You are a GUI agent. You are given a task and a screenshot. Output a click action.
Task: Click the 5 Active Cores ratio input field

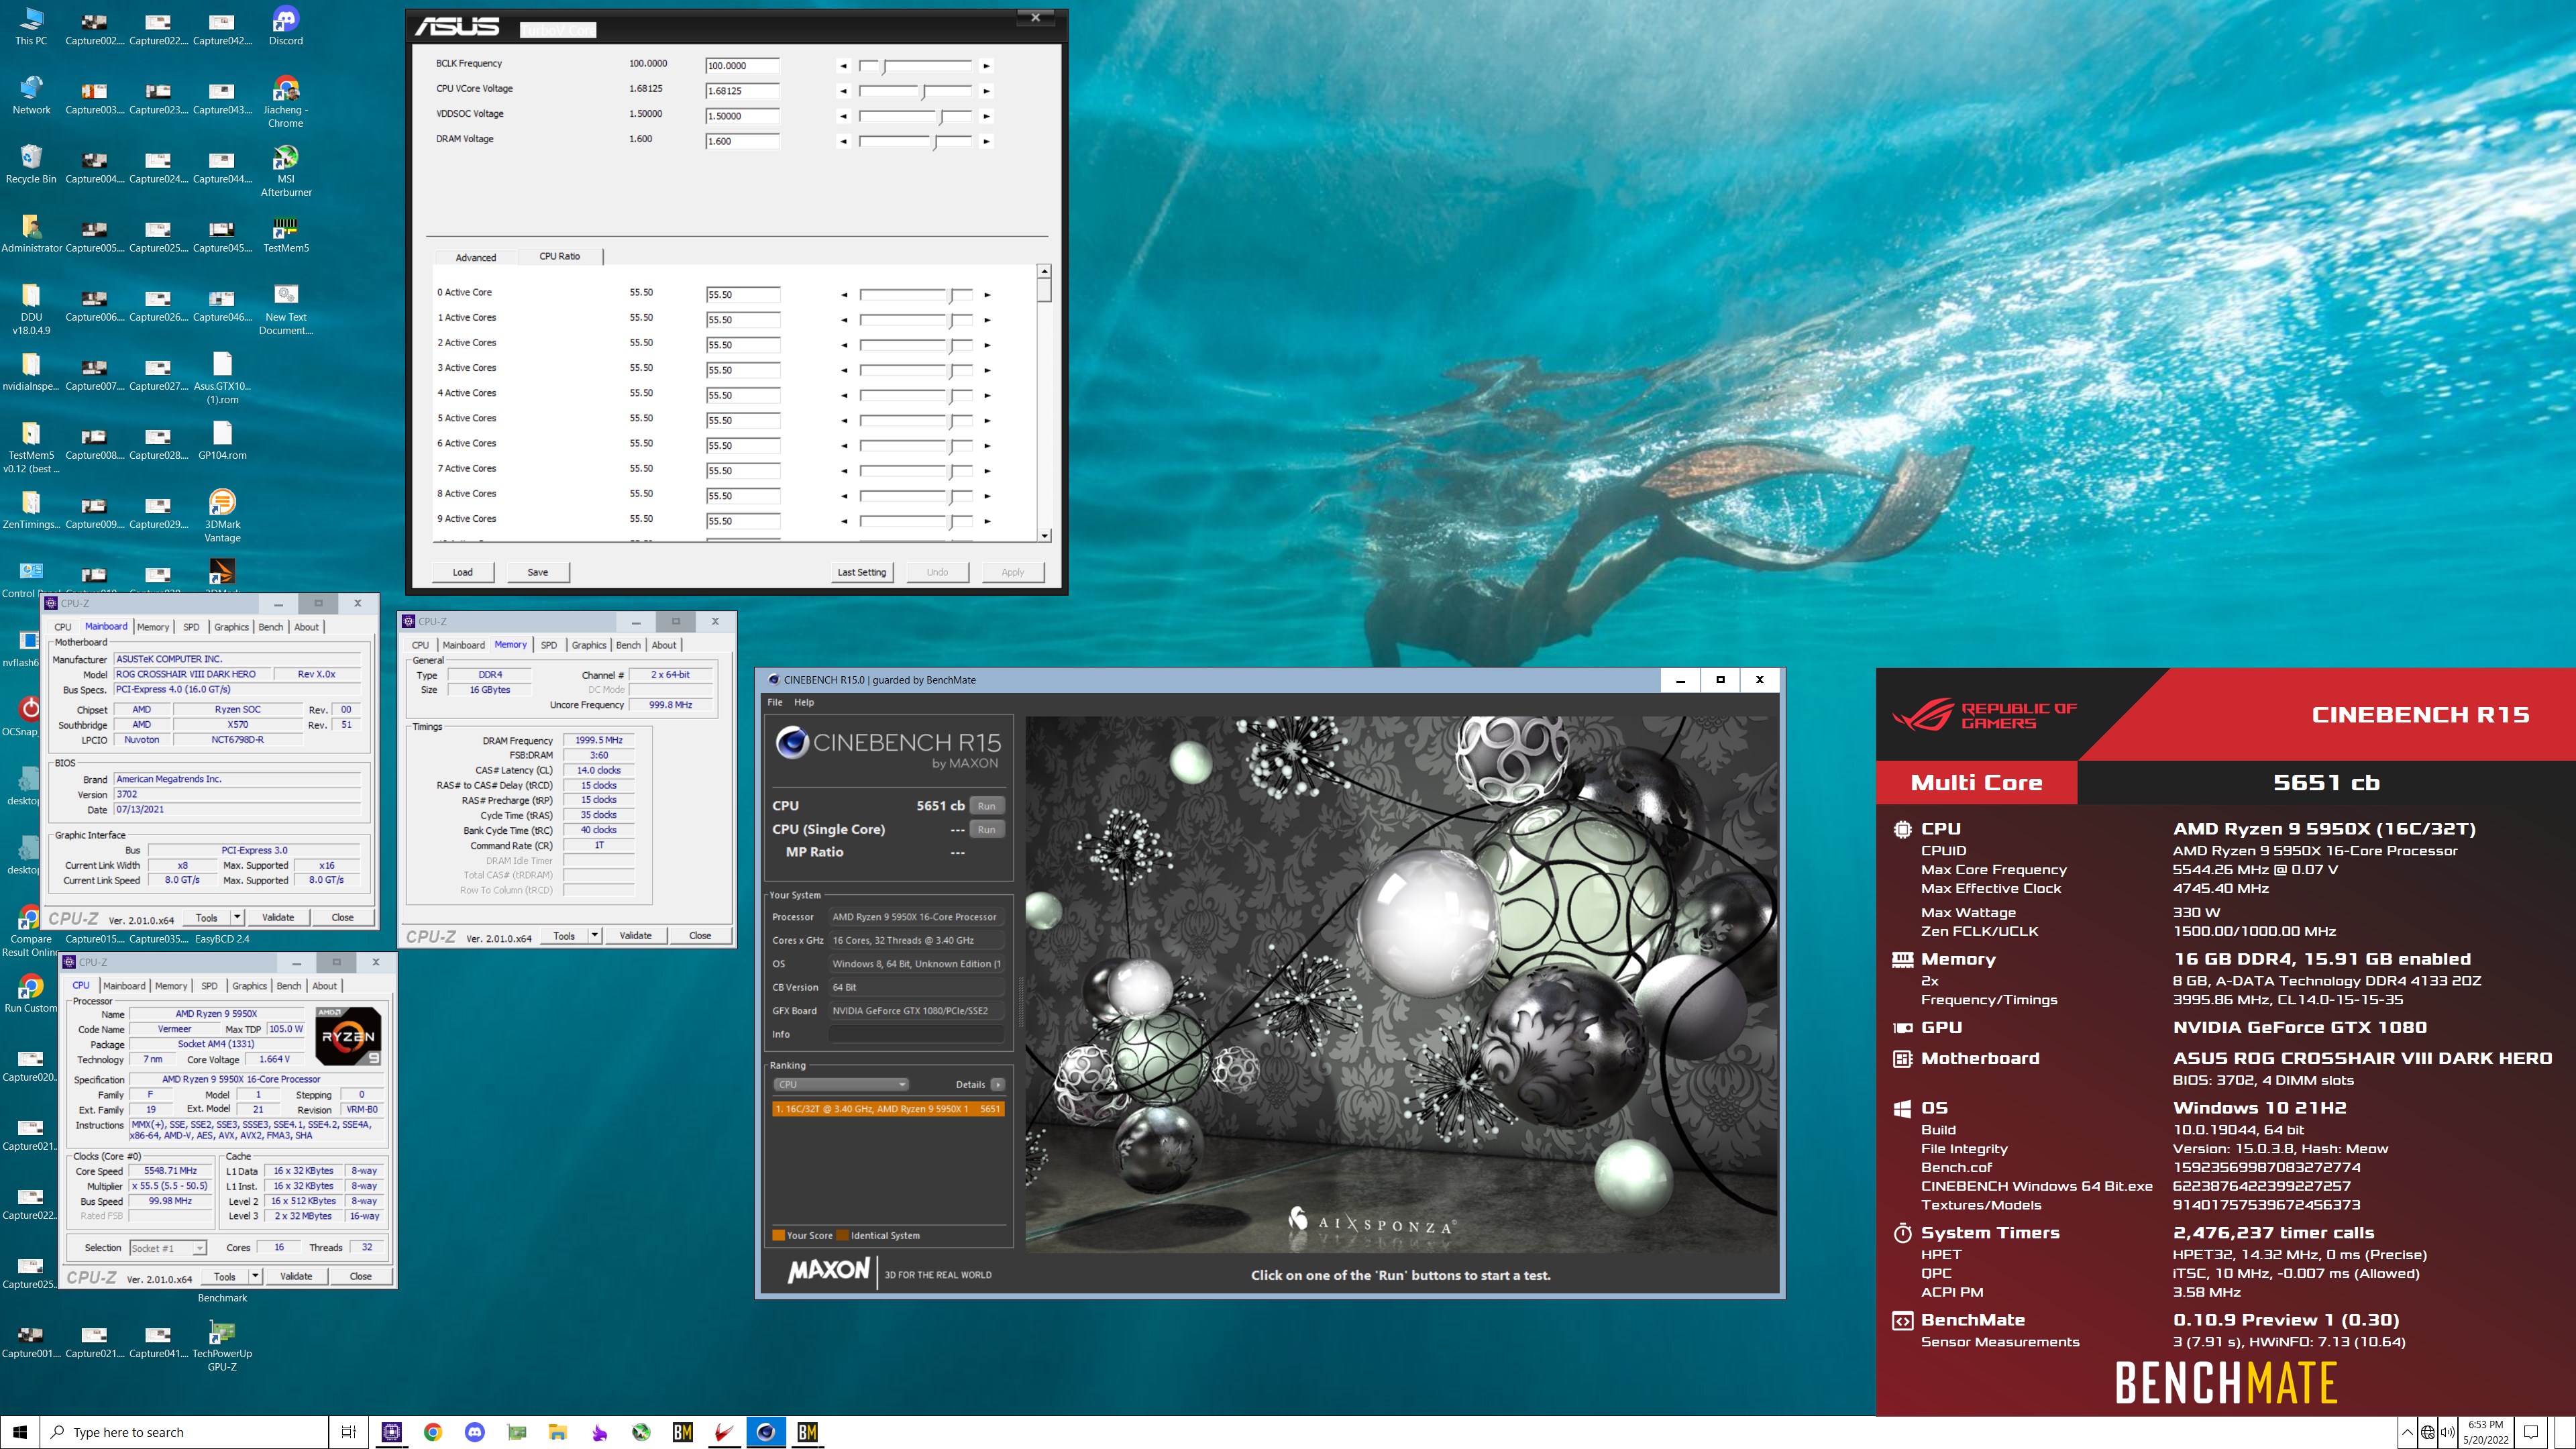(743, 420)
